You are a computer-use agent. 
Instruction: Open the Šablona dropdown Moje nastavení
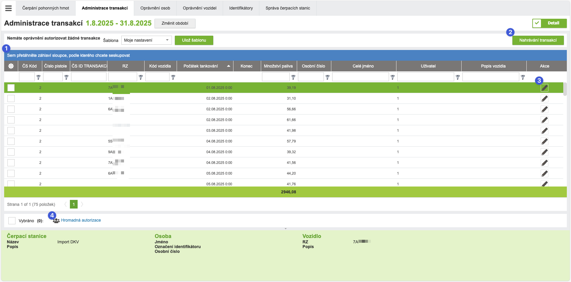[146, 40]
